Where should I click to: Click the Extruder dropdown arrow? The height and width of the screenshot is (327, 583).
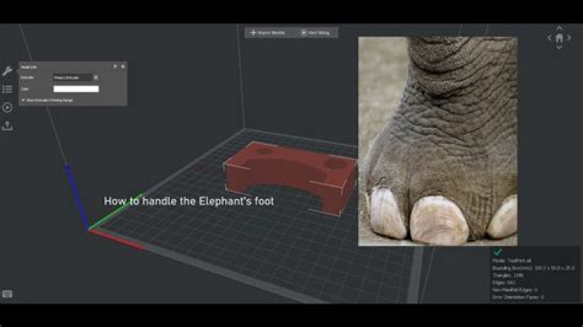click(95, 78)
